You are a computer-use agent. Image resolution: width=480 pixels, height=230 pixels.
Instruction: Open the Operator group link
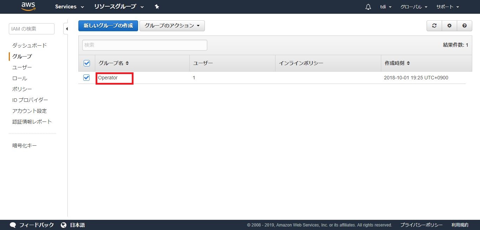[108, 78]
